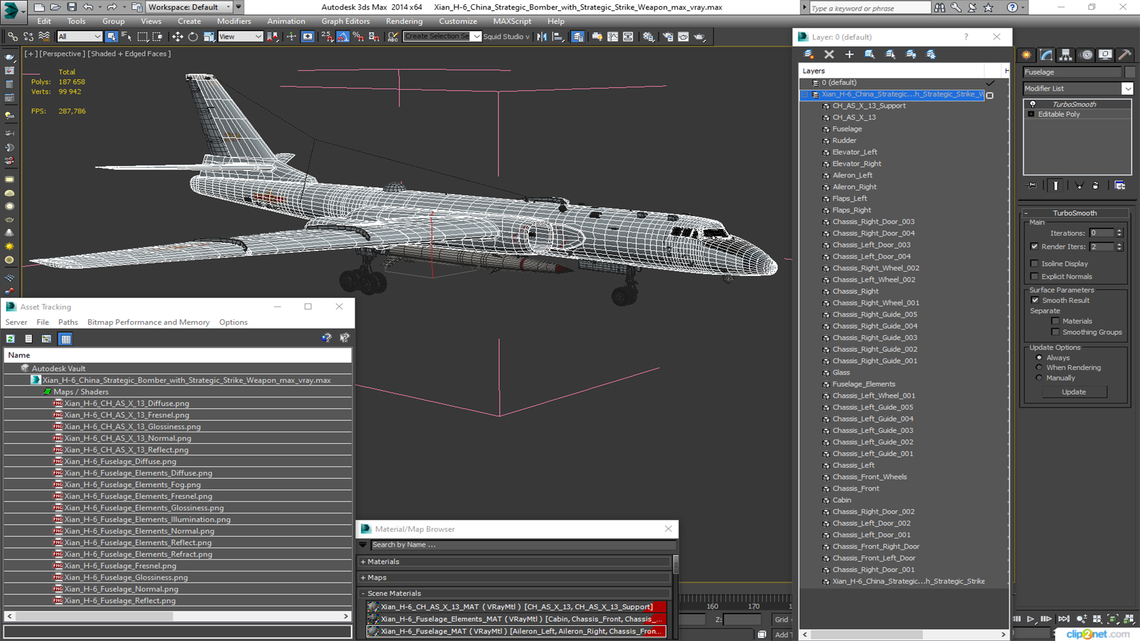Open the Motion command panel tab

(x=1087, y=55)
